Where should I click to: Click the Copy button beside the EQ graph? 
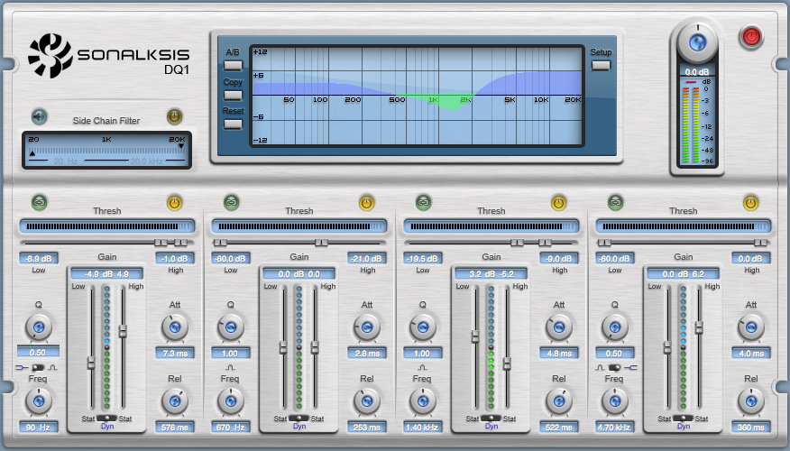point(234,95)
